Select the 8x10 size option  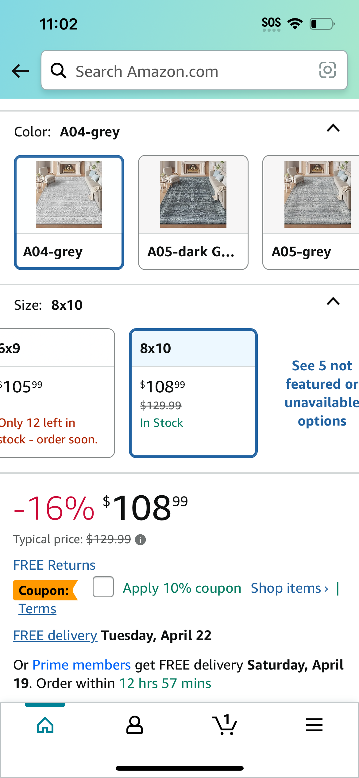pos(193,393)
